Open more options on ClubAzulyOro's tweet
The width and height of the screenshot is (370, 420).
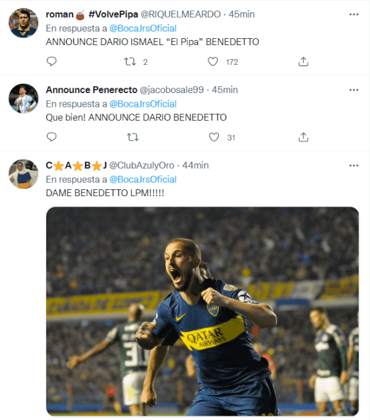point(353,165)
